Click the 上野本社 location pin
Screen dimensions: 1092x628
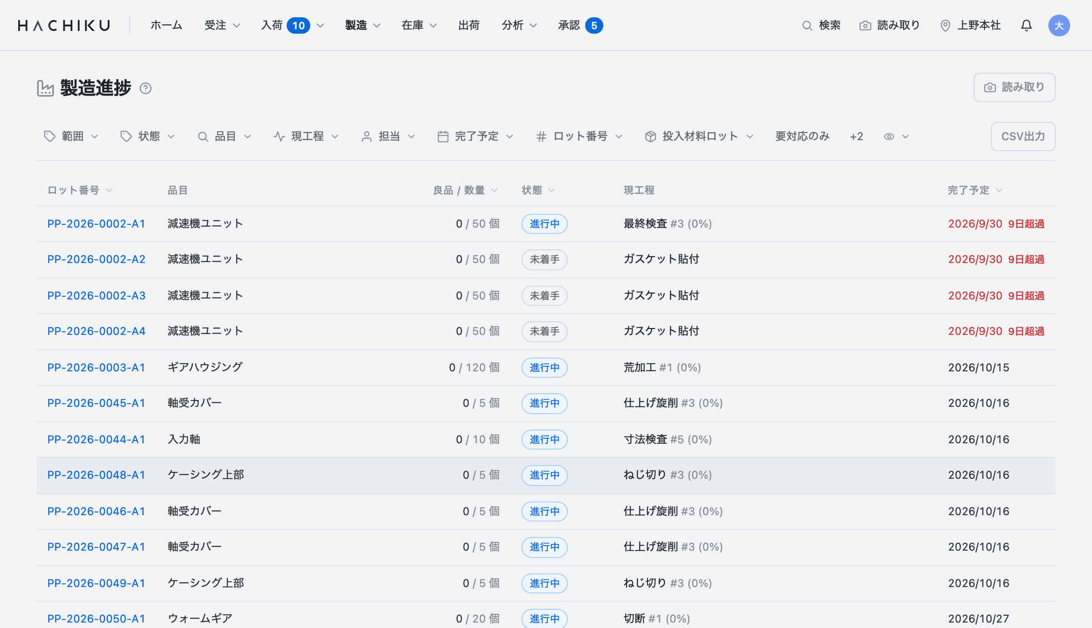945,25
